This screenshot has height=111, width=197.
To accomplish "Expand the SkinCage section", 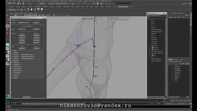I will 27,57.
